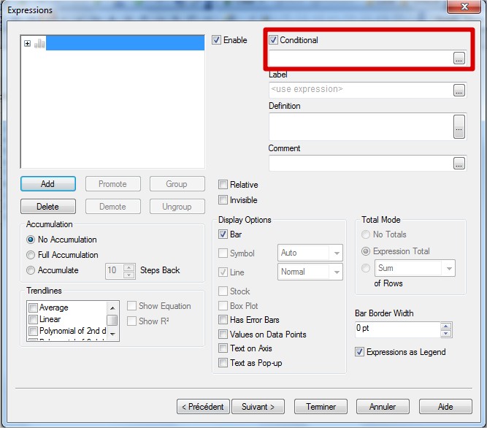Viewport: 487px width, 428px height.
Task: Finish with the Terminer button
Action: [x=321, y=406]
